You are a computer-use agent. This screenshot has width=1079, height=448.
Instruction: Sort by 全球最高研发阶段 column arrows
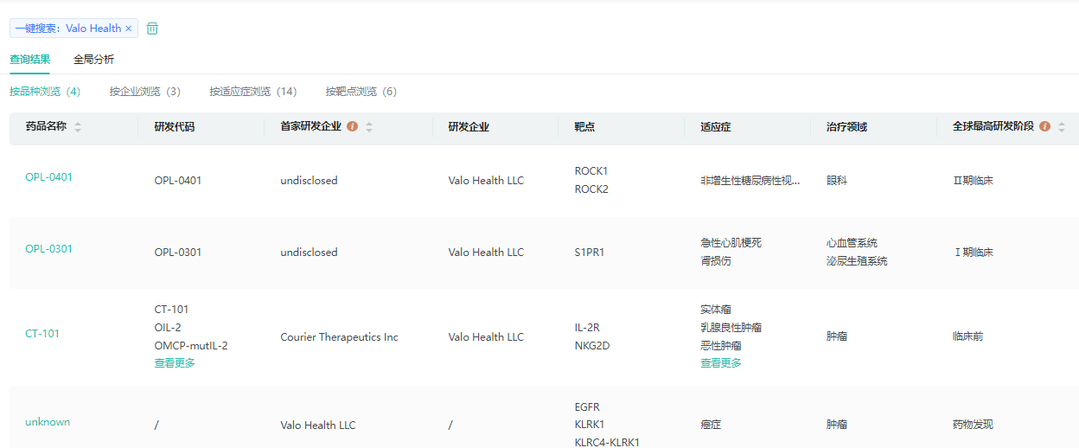click(x=1062, y=127)
